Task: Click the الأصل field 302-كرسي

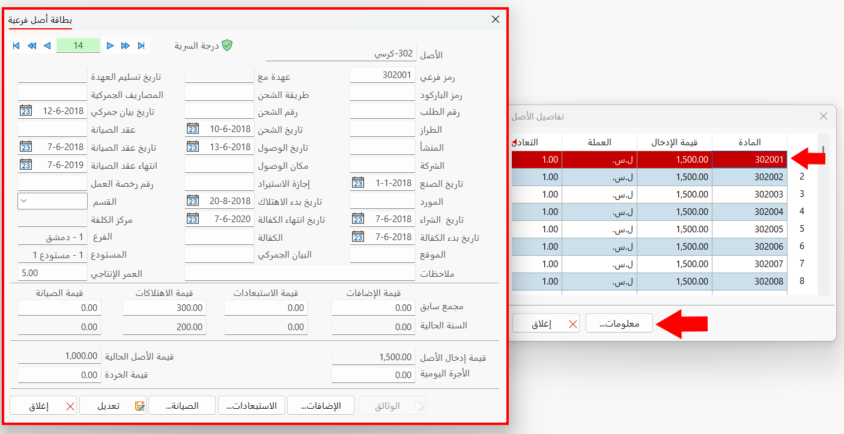Action: point(341,53)
